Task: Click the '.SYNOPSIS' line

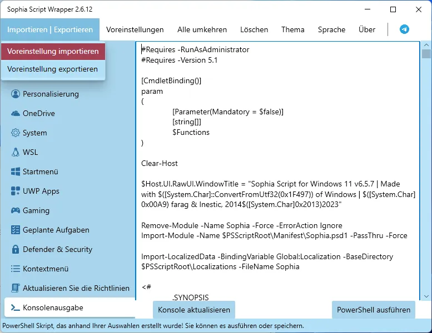Action: [x=191, y=297]
